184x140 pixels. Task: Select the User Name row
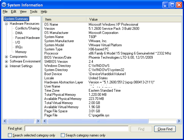[x=112, y=86]
